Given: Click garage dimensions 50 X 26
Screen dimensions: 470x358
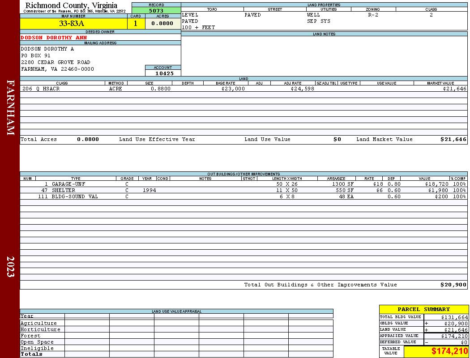Looking at the screenshot, I should pyautogui.click(x=287, y=184).
